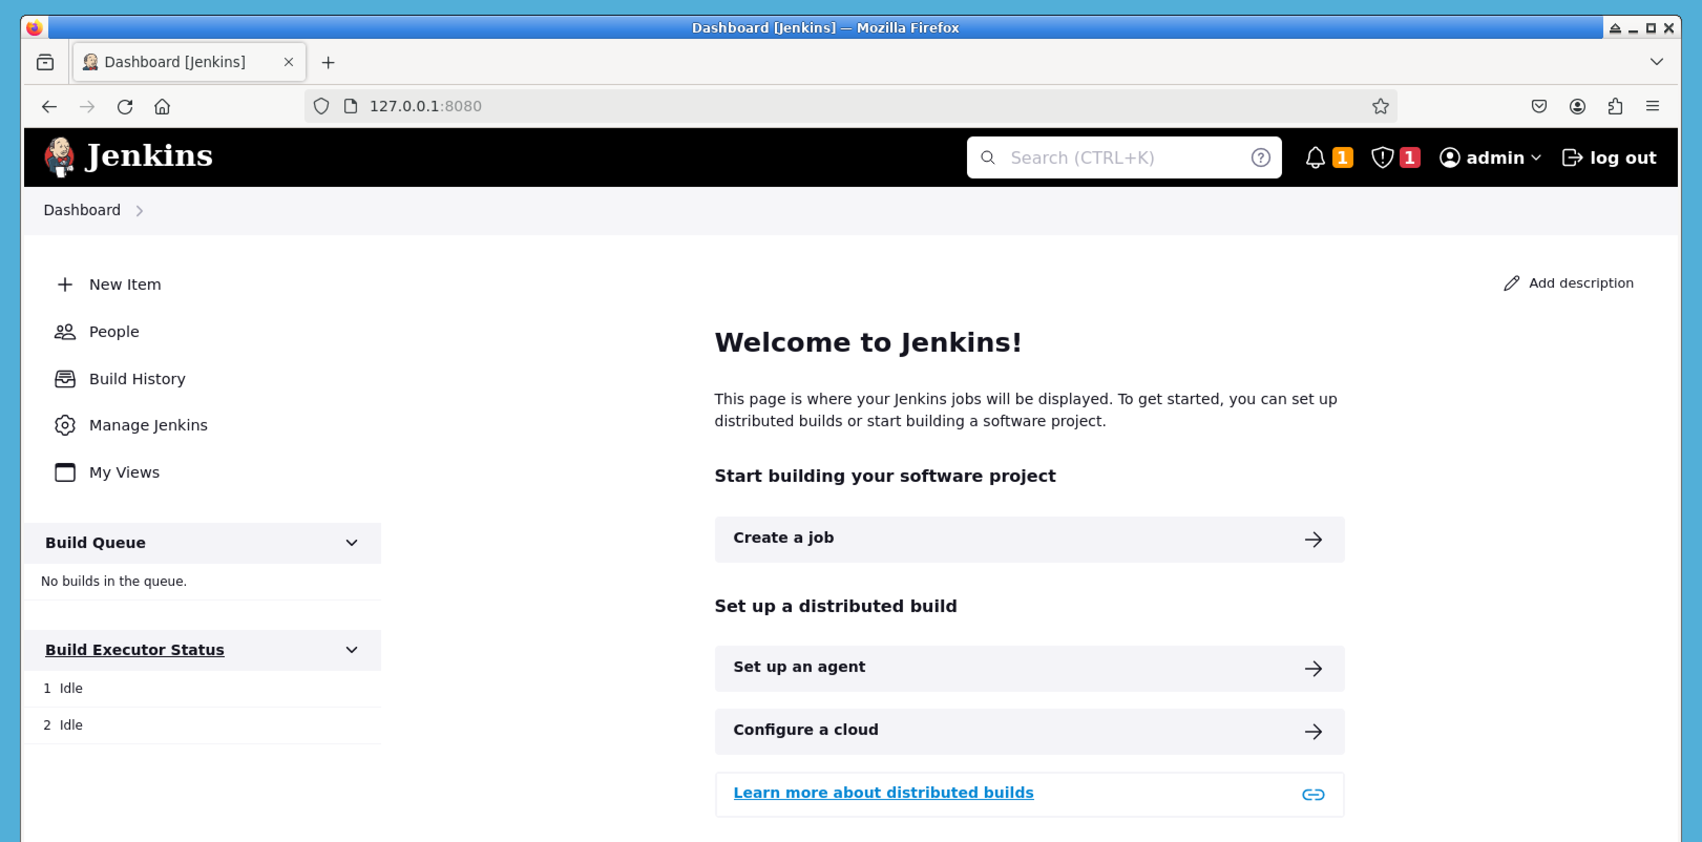This screenshot has height=842, width=1702.
Task: Click executor 2 Idle row
Action: (x=203, y=725)
